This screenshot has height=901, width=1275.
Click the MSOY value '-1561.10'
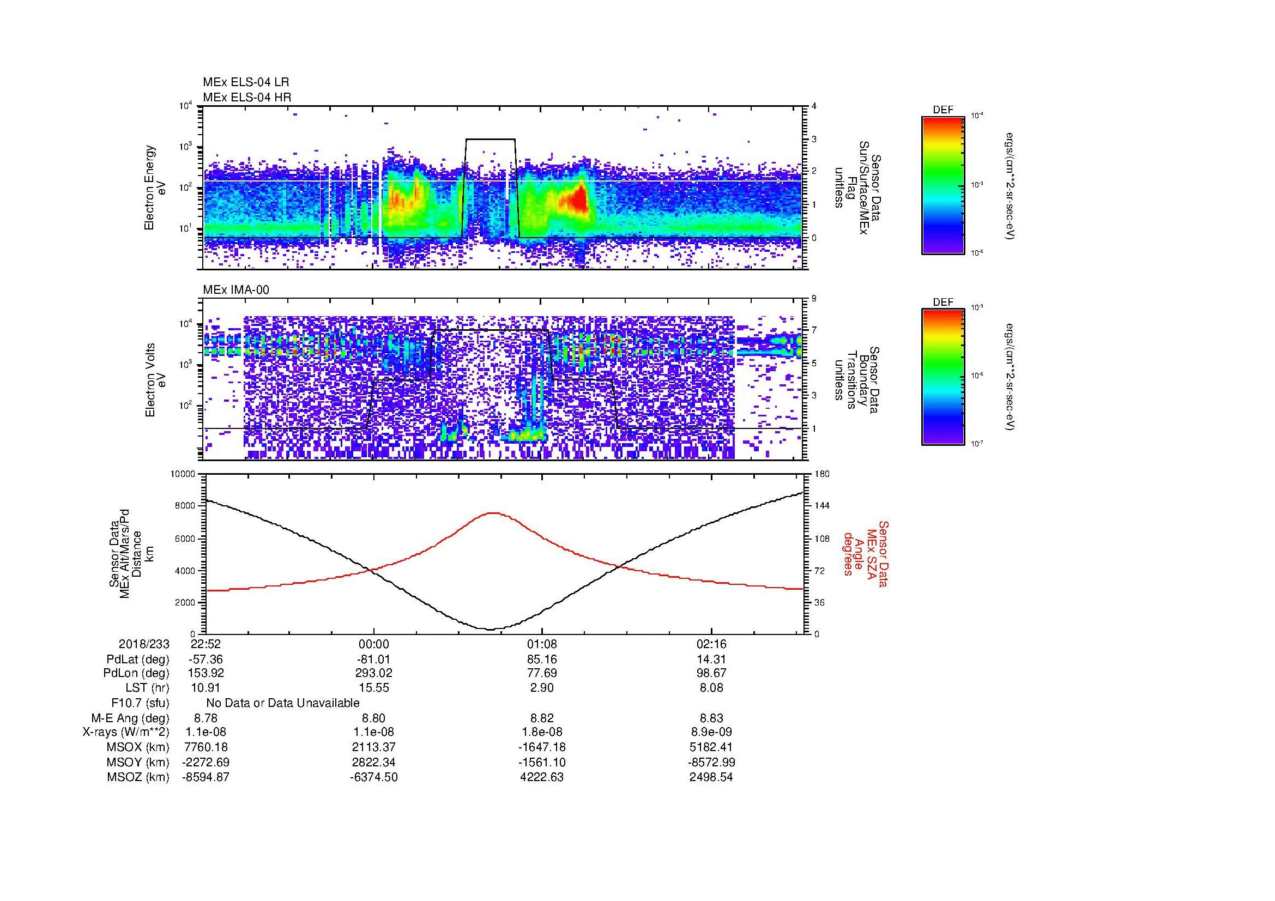tap(542, 762)
